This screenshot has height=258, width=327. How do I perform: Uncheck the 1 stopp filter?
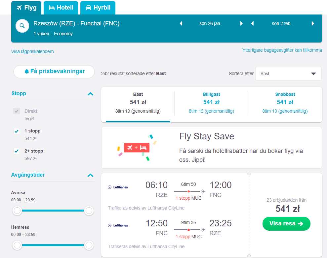pyautogui.click(x=17, y=131)
